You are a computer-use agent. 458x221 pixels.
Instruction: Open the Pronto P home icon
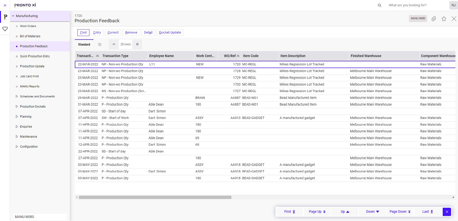[x=5, y=17]
